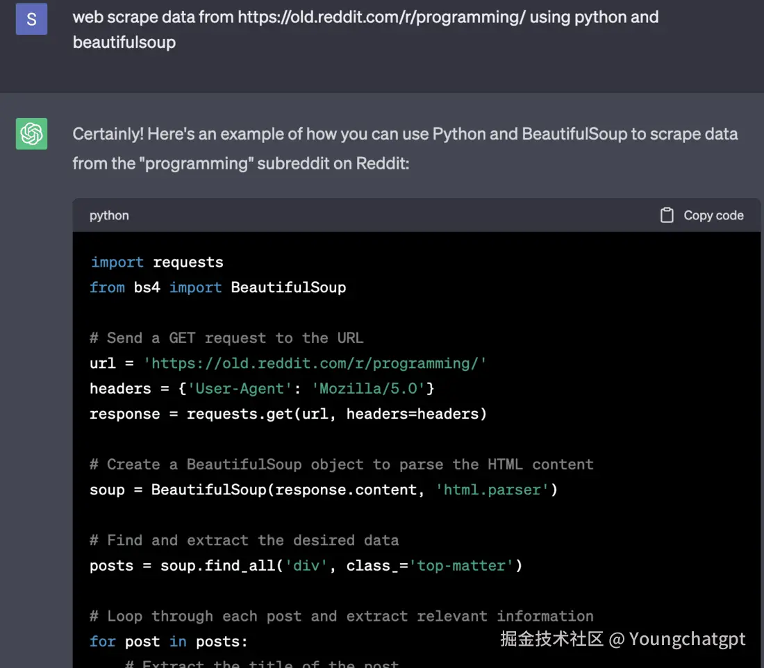
Task: Click the '# Loop through each post' comment
Action: click(341, 617)
